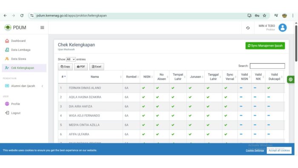Install app icon in address bar
The image size is (298, 168).
coord(249,16)
